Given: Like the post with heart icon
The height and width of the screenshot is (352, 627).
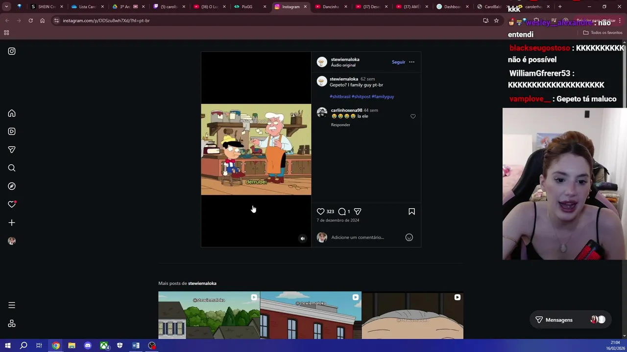Looking at the screenshot, I should coord(320,212).
